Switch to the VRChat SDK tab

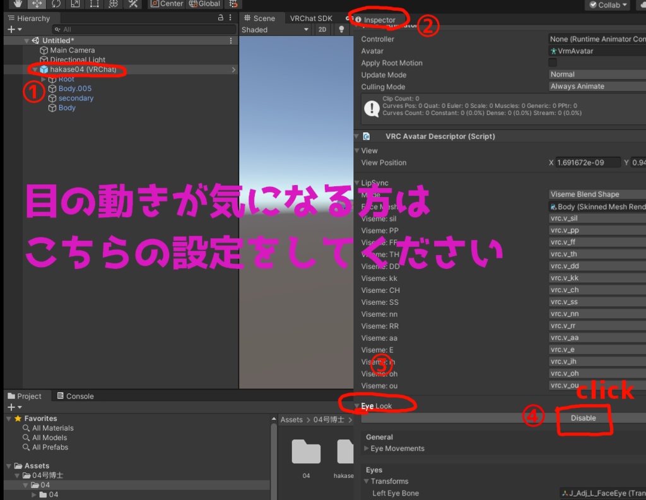coord(312,18)
